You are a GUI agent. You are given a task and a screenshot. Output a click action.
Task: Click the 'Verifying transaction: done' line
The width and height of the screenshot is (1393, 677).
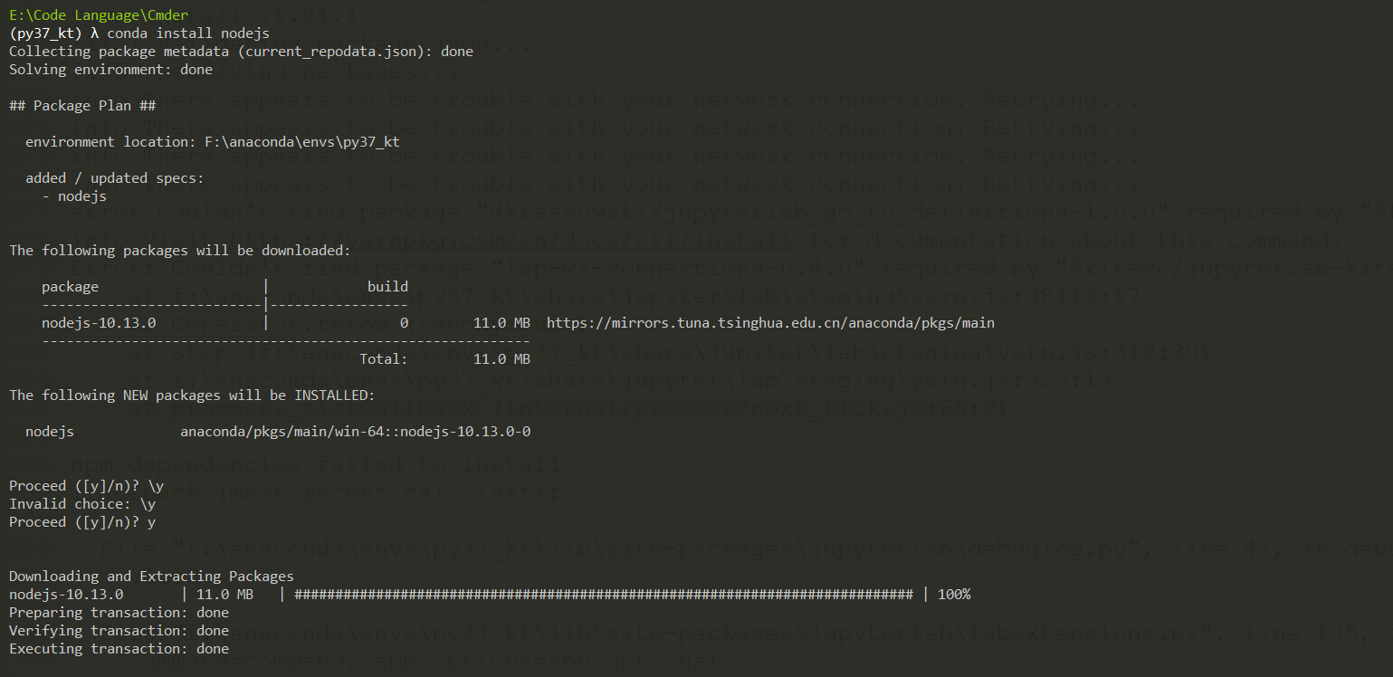119,631
